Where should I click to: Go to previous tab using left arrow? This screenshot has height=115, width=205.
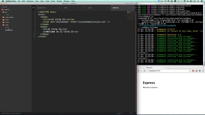pyautogui.click(x=33, y=8)
